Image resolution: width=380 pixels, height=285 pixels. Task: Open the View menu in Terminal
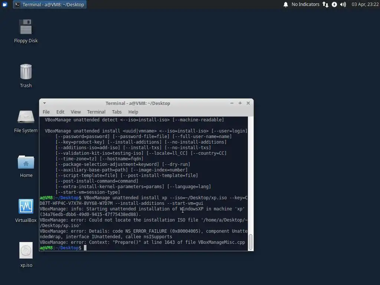tap(76, 112)
